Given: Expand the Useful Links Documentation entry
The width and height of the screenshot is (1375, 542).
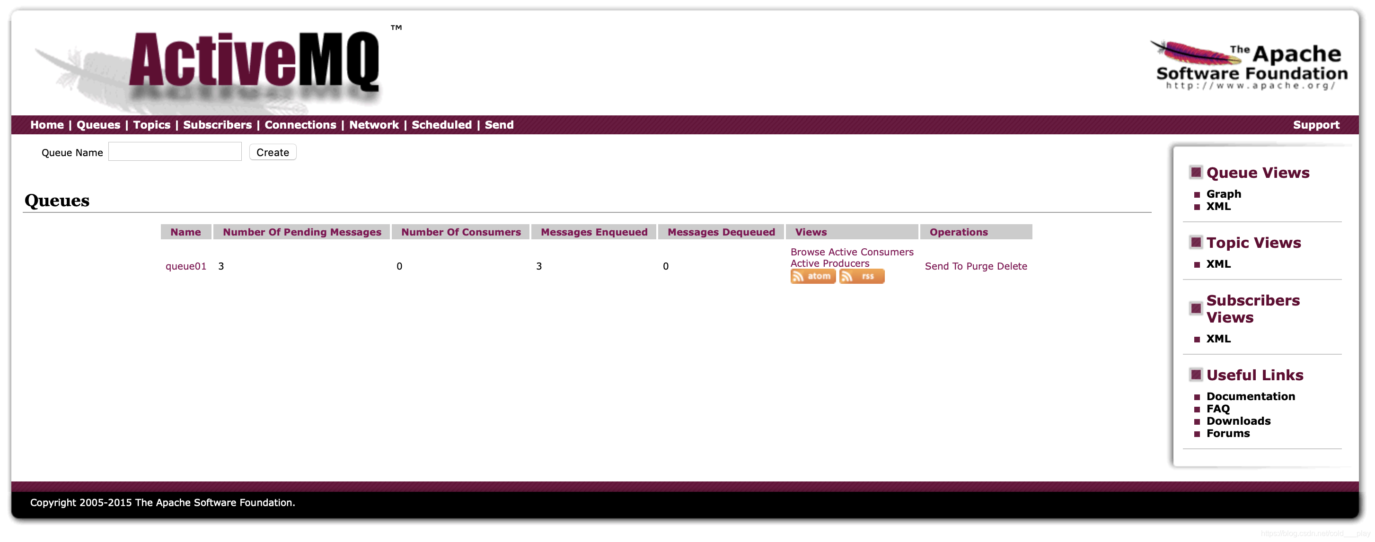Looking at the screenshot, I should click(x=1252, y=394).
